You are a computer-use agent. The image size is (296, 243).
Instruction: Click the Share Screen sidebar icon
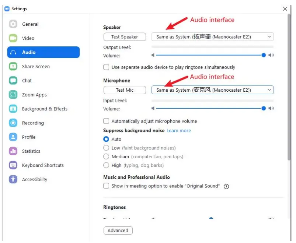tap(13, 67)
